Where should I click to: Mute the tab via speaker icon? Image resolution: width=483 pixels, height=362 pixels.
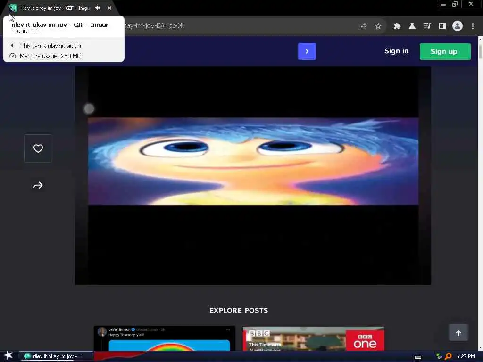click(98, 8)
